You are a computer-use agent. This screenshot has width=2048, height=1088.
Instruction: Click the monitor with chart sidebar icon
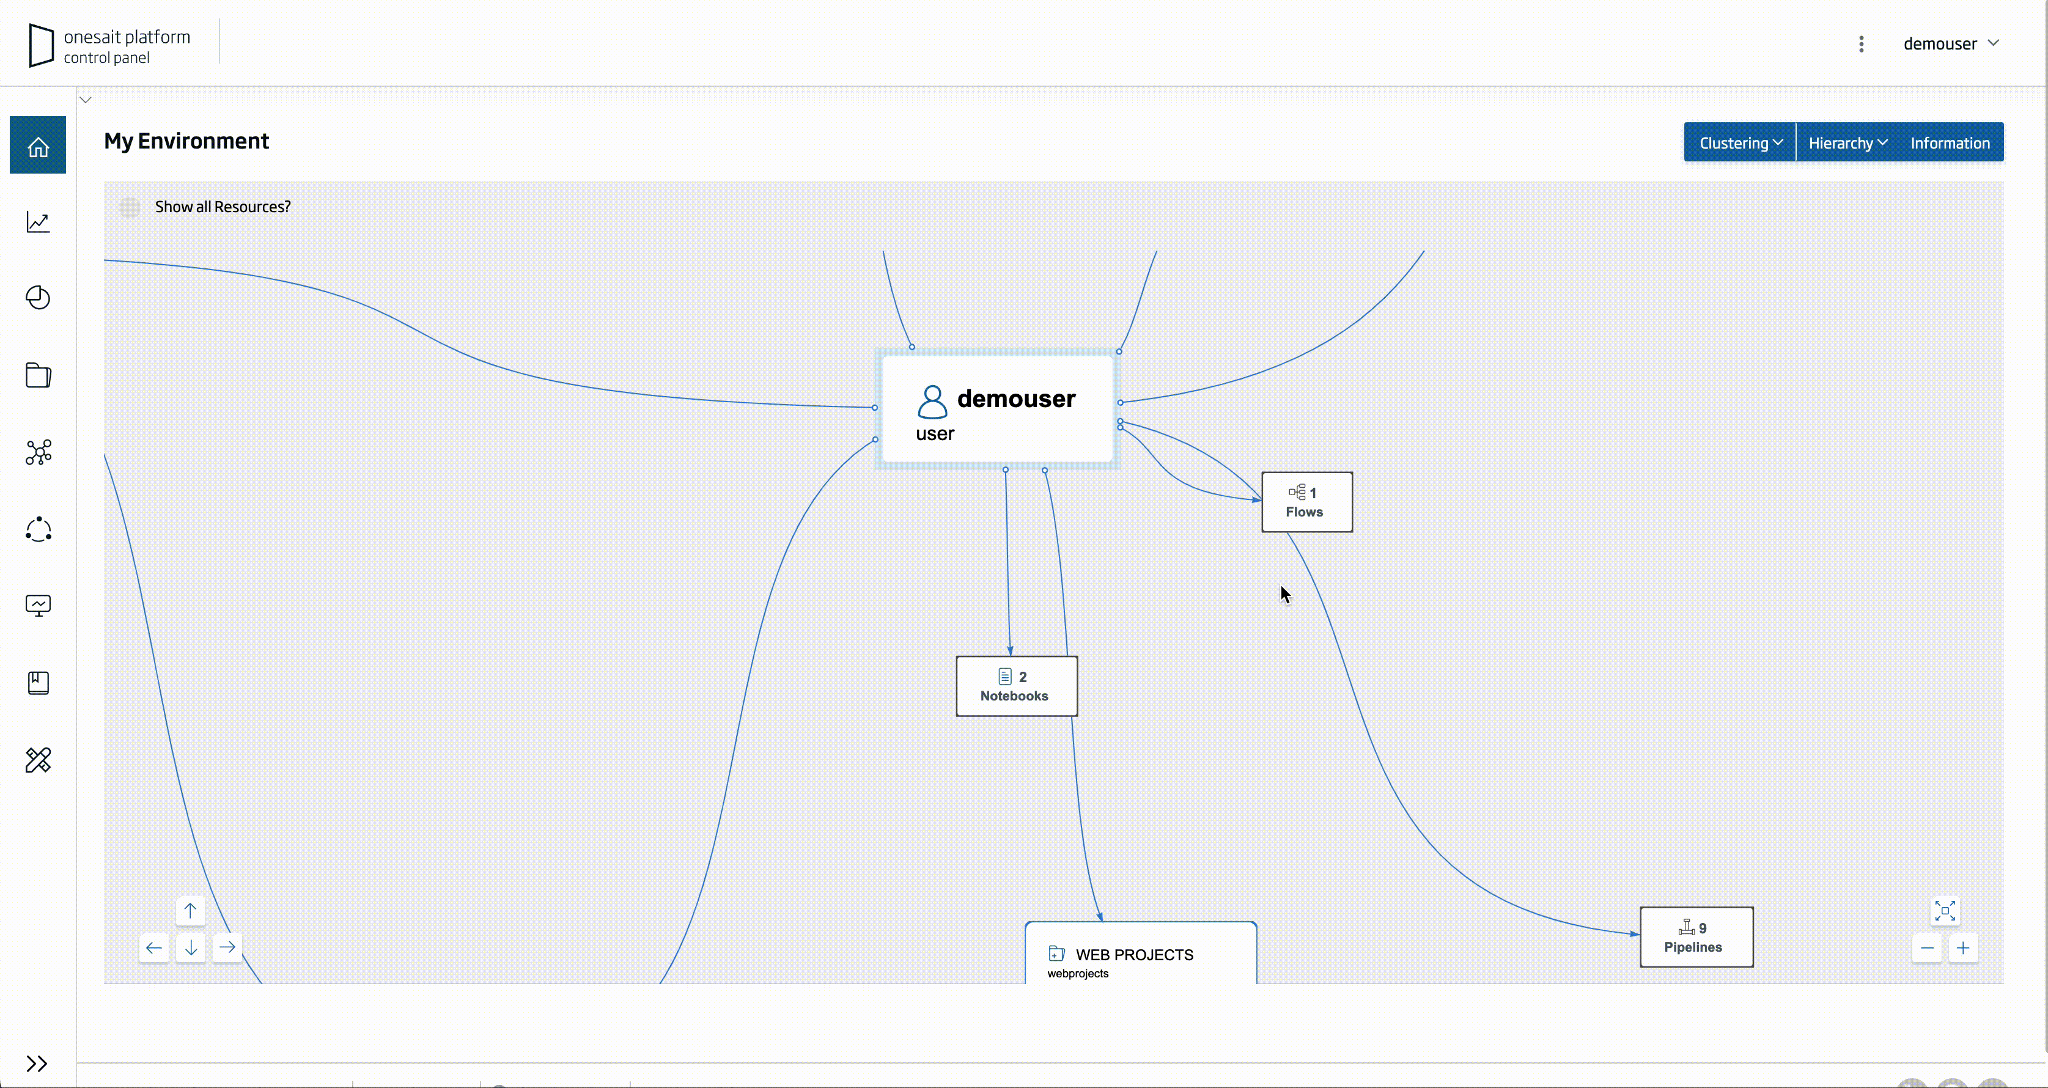37,606
